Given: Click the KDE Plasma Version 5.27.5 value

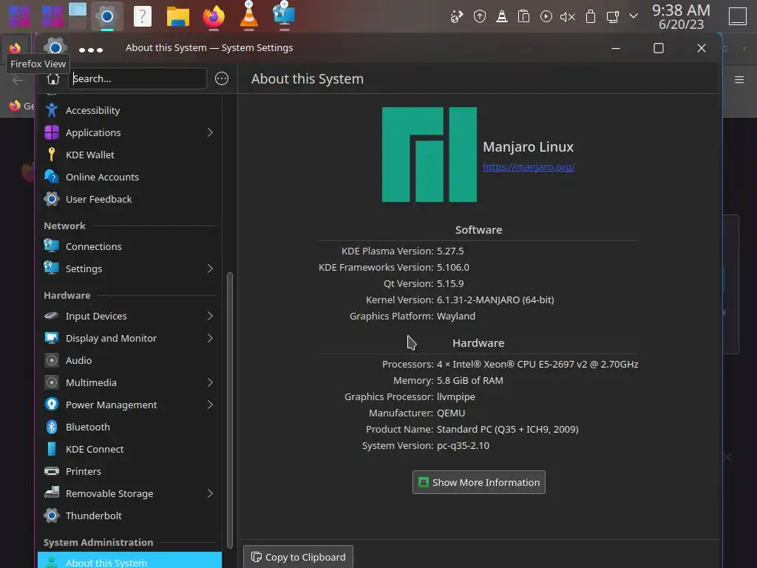Looking at the screenshot, I should coord(450,251).
